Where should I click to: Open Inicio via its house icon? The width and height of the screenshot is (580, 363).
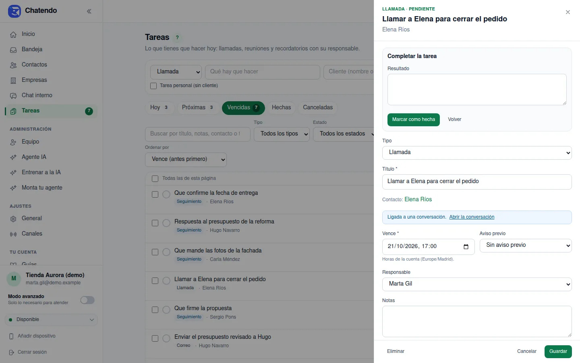pos(13,34)
